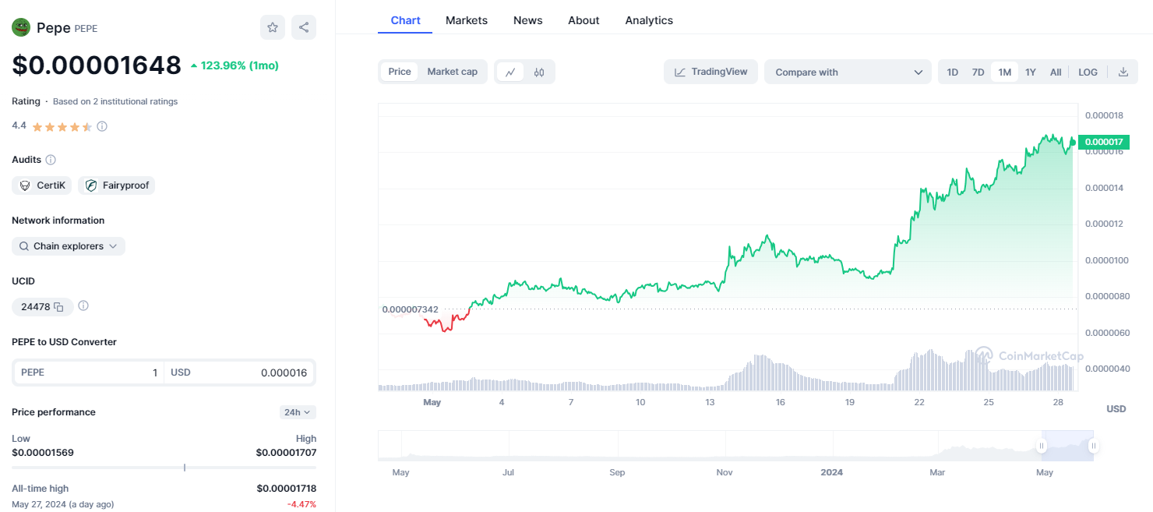The image size is (1153, 512).
Task: Click the Nov label in range navigator
Action: [725, 472]
